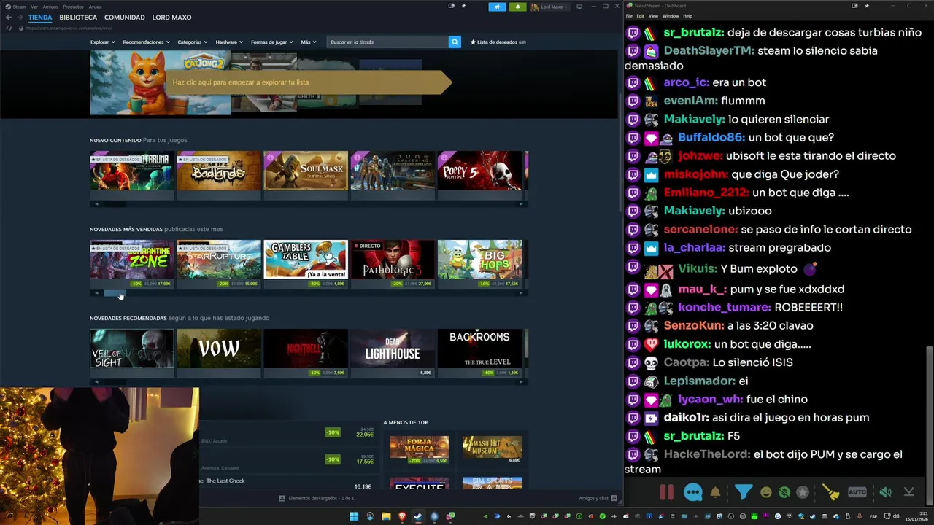The image size is (934, 525).
Task: Click Lista de deseados link
Action: [x=498, y=42]
